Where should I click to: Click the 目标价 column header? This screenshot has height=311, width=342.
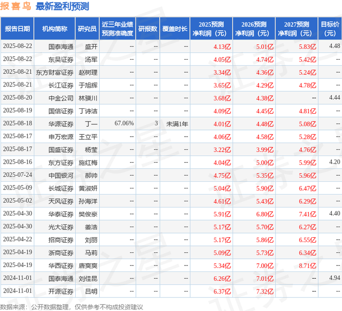tap(330, 29)
